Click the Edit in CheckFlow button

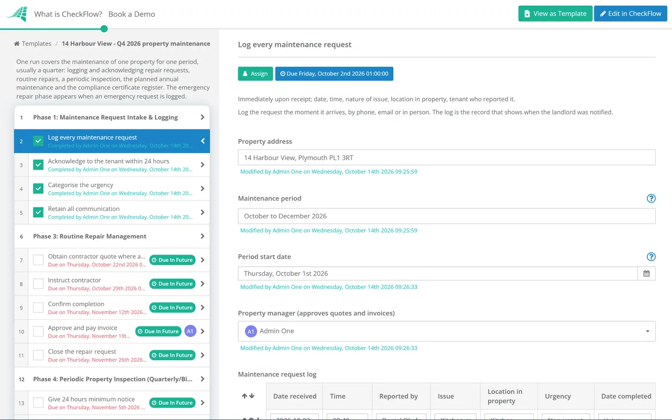pyautogui.click(x=631, y=14)
